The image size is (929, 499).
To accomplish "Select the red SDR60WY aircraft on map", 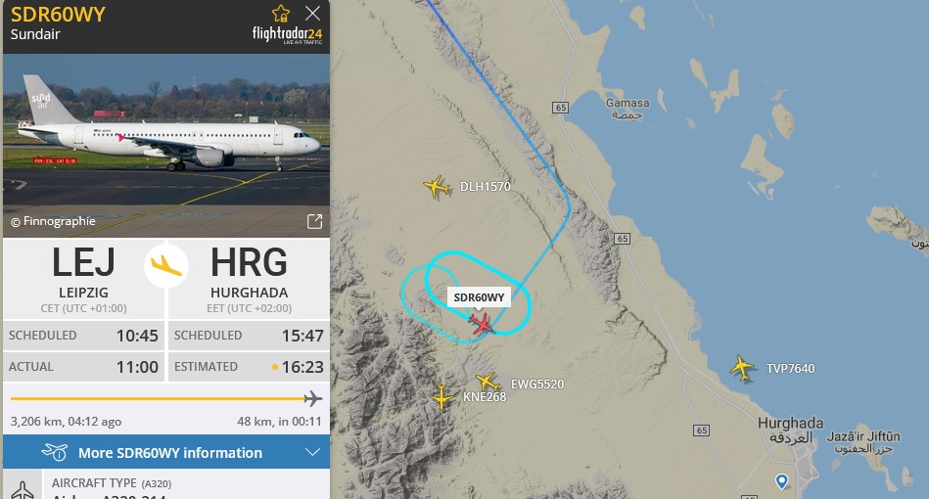I will [481, 324].
